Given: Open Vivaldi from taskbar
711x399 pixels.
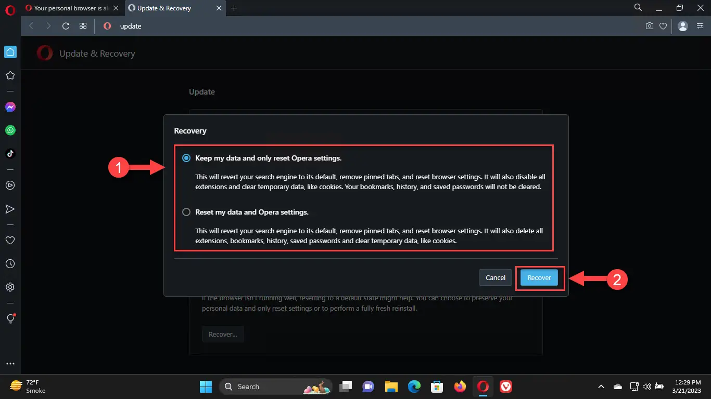Looking at the screenshot, I should point(506,387).
